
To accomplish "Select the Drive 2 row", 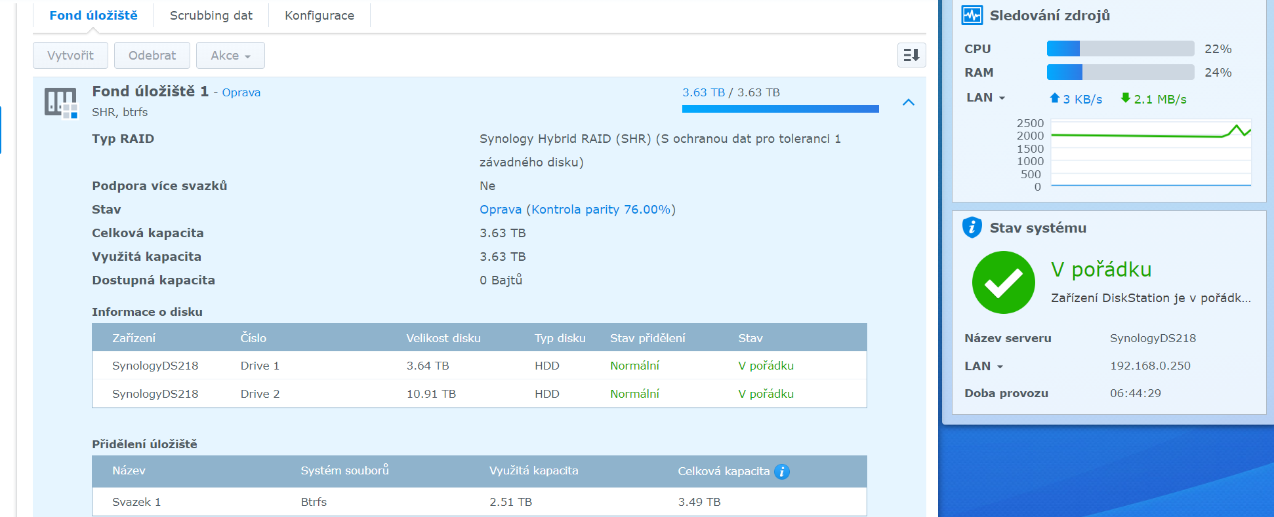I will pyautogui.click(x=479, y=394).
